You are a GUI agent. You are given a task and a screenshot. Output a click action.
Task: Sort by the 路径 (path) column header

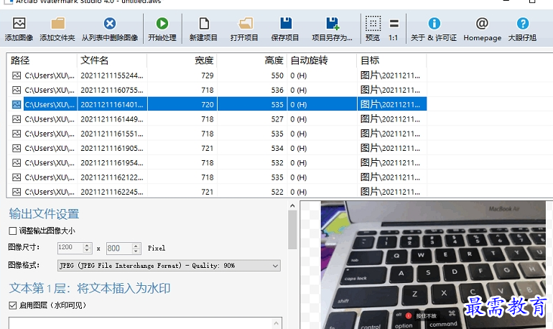(42, 60)
